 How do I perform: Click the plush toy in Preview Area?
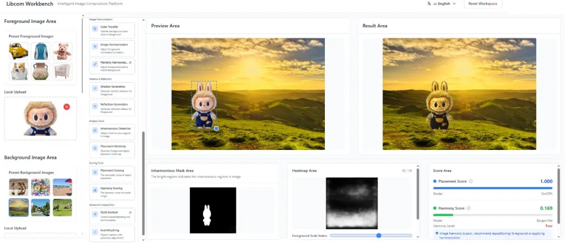click(204, 105)
